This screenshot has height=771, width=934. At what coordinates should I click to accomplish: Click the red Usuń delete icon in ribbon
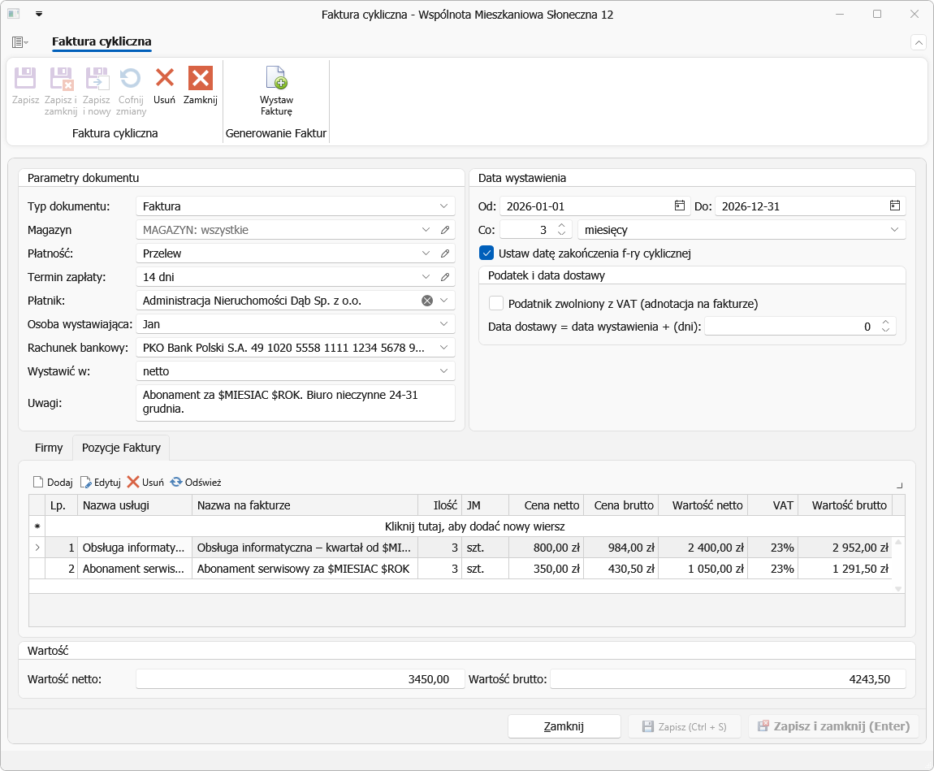click(x=164, y=78)
